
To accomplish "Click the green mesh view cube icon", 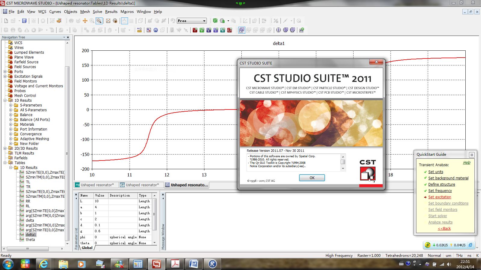I will tap(215, 21).
